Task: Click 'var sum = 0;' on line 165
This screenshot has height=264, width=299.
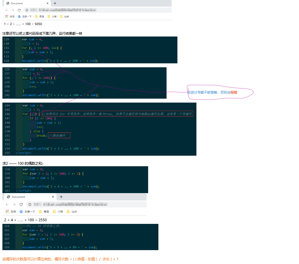Action: (x=33, y=231)
